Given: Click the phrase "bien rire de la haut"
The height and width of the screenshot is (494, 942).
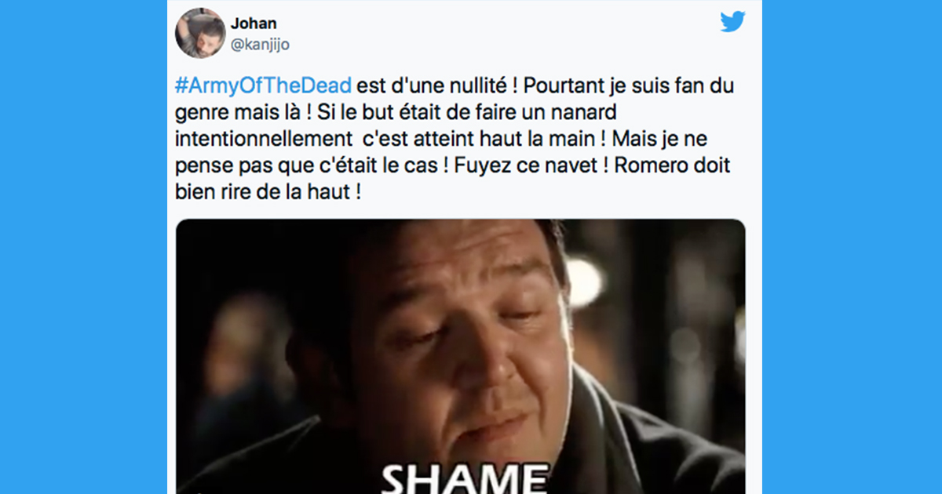Looking at the screenshot, I should click(261, 194).
